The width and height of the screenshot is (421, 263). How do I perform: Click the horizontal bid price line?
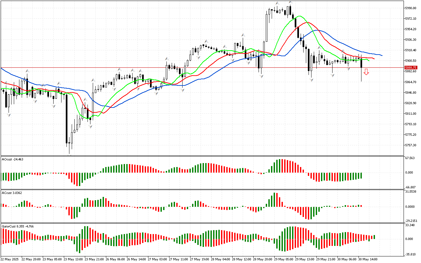pyautogui.click(x=197, y=68)
